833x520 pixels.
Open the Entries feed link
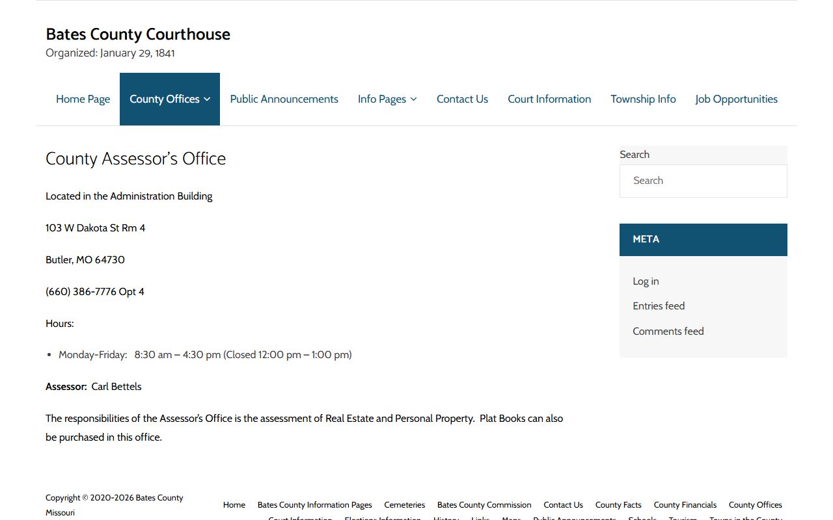(x=659, y=306)
